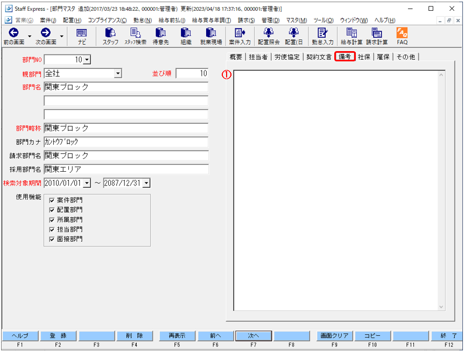Switch to the 労使協定 tab
Viewport: 464px width, 352px height.
(x=287, y=57)
